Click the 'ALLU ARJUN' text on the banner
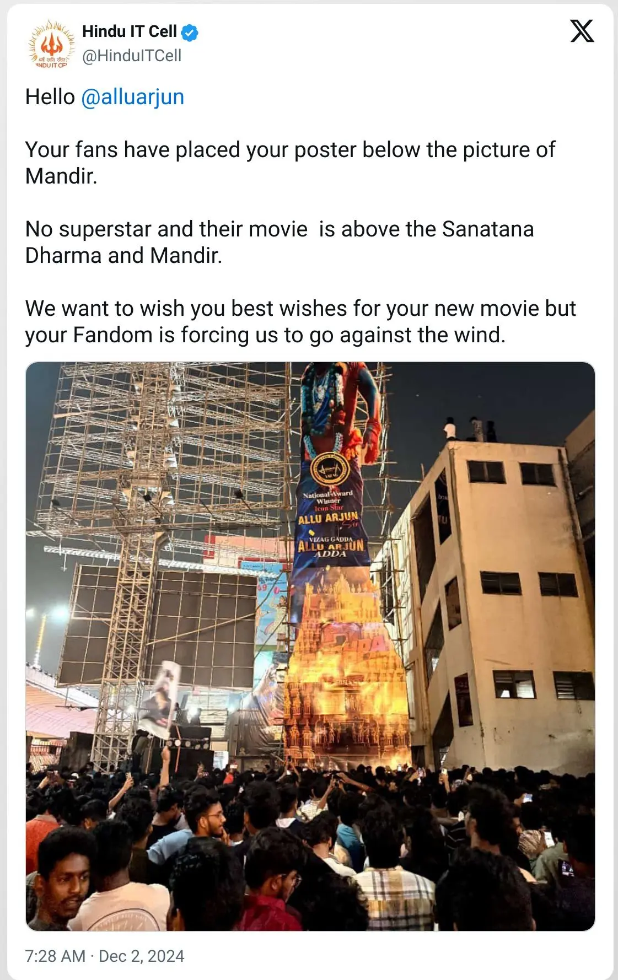Screen dimensions: 618x980 329,518
